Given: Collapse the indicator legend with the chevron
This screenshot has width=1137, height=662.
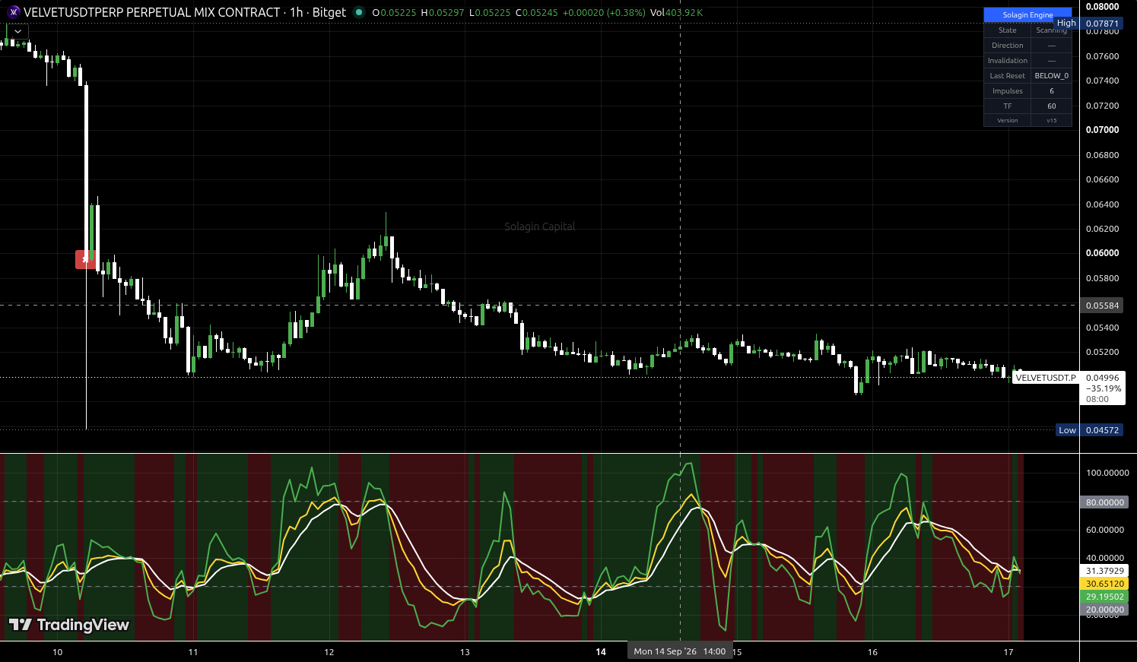Looking at the screenshot, I should tap(17, 32).
